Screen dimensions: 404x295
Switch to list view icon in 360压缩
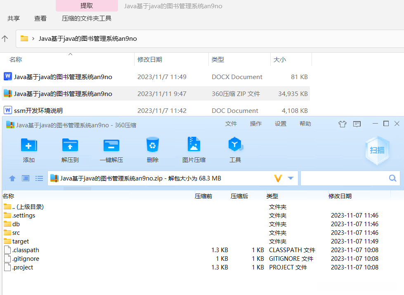[x=39, y=178]
